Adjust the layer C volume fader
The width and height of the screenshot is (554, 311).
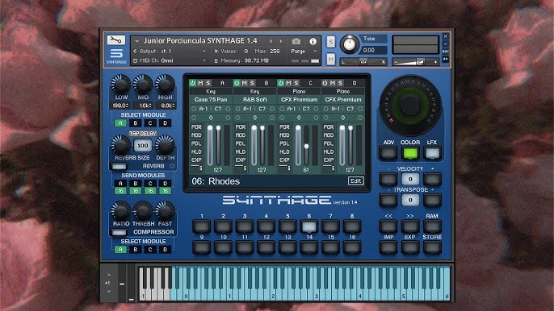pos(306,146)
